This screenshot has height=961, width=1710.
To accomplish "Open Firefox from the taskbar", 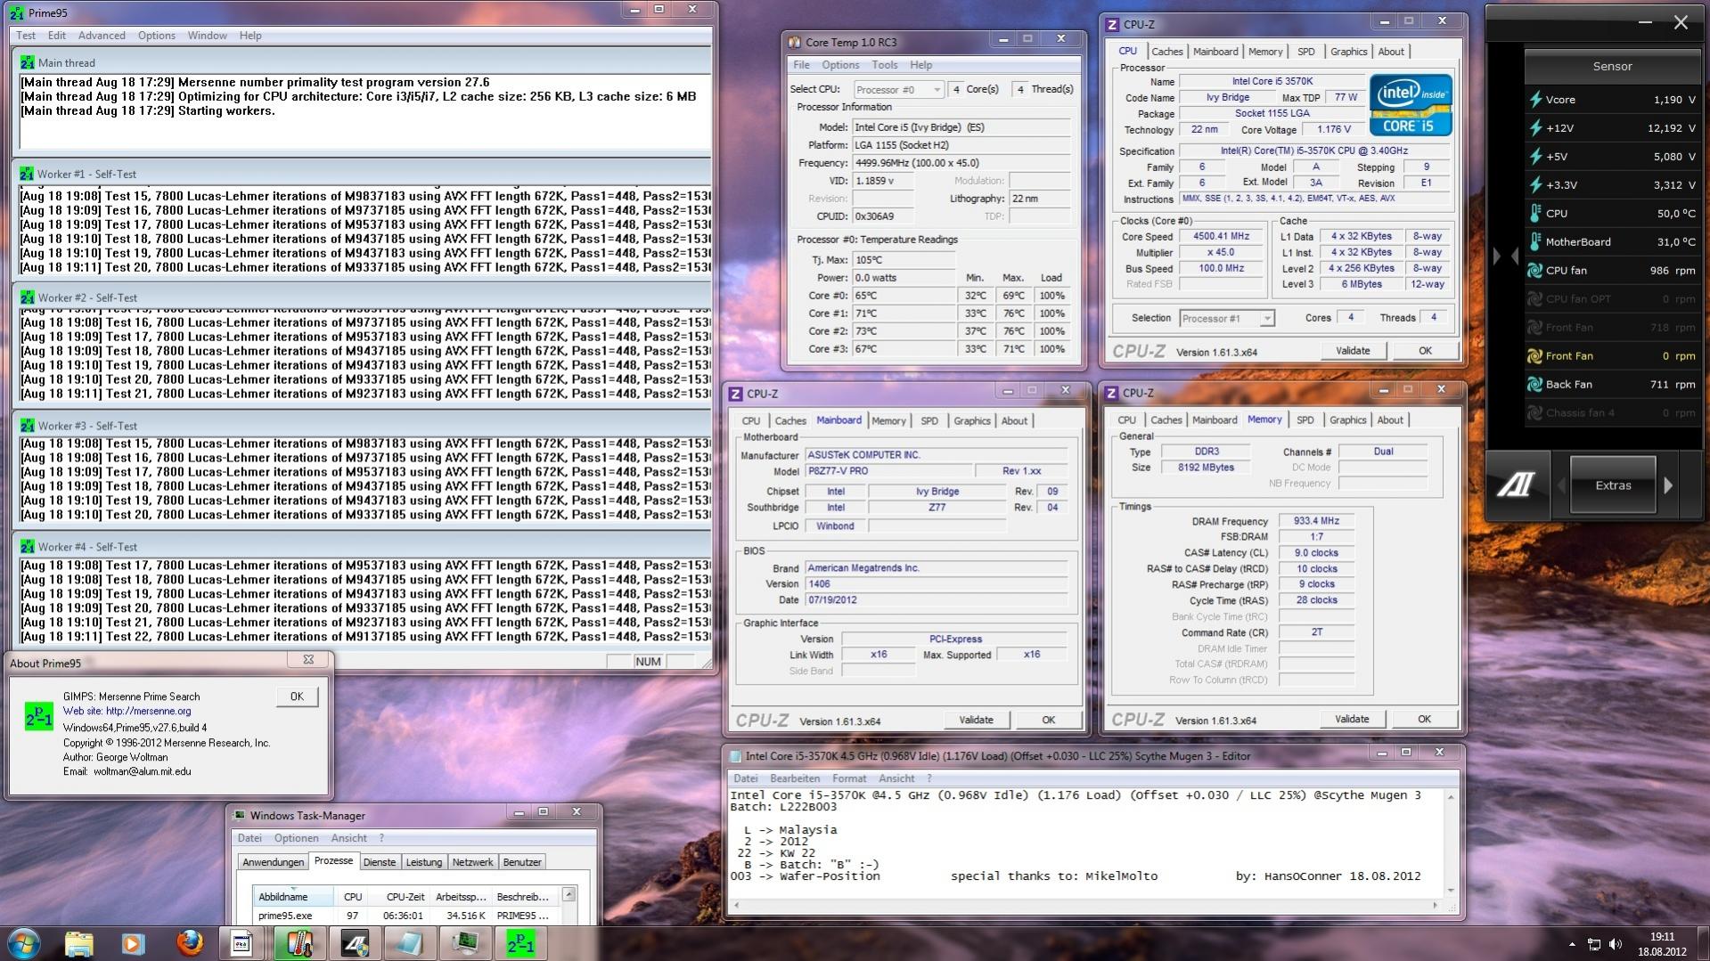I will click(189, 943).
